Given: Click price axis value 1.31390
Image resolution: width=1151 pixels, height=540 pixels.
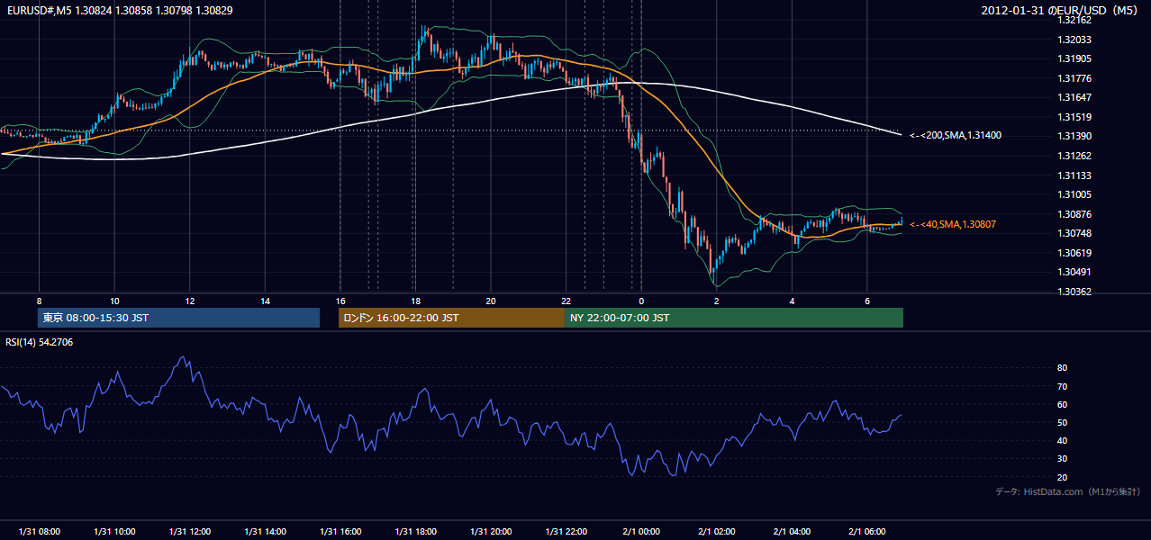Looking at the screenshot, I should coord(1074,136).
